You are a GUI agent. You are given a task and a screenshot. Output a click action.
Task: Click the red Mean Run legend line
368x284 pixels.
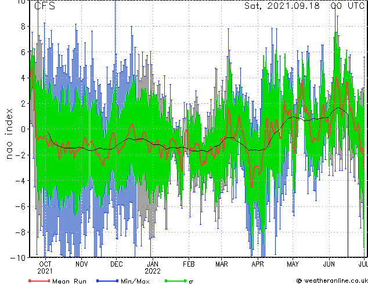click(x=39, y=281)
